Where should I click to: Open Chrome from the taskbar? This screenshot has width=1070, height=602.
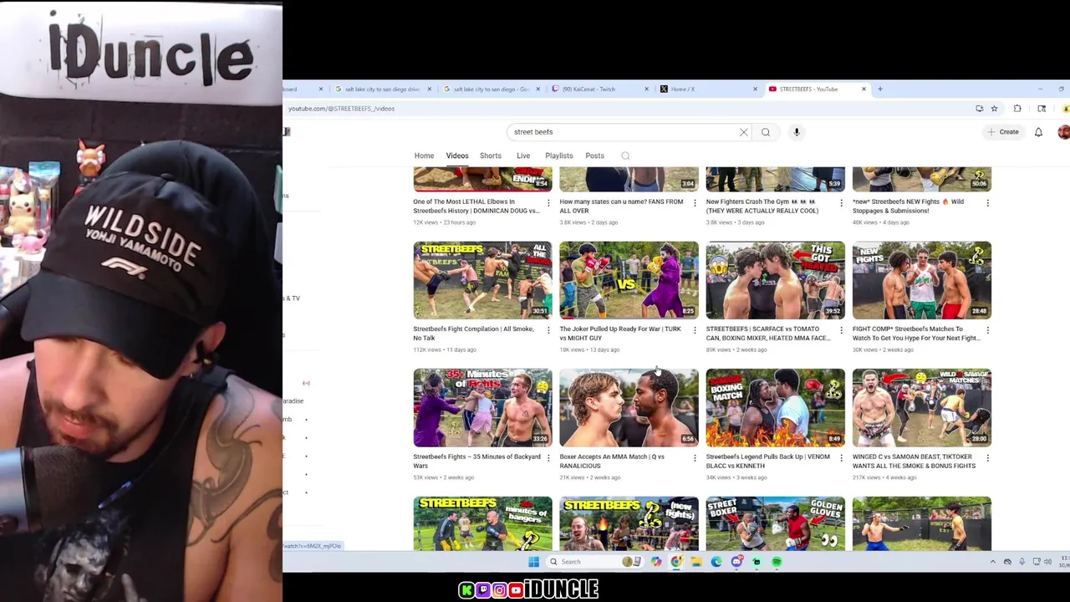point(676,562)
